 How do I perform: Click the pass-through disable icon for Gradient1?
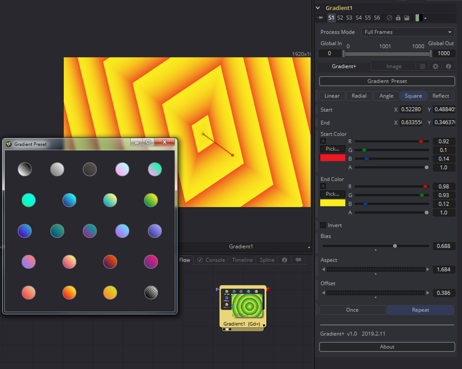point(389,17)
